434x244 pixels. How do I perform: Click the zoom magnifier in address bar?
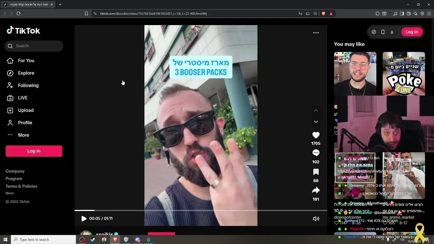tap(315, 14)
